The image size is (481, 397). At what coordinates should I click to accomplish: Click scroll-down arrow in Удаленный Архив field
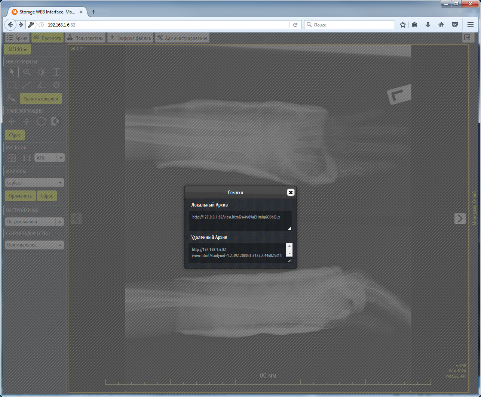point(289,253)
